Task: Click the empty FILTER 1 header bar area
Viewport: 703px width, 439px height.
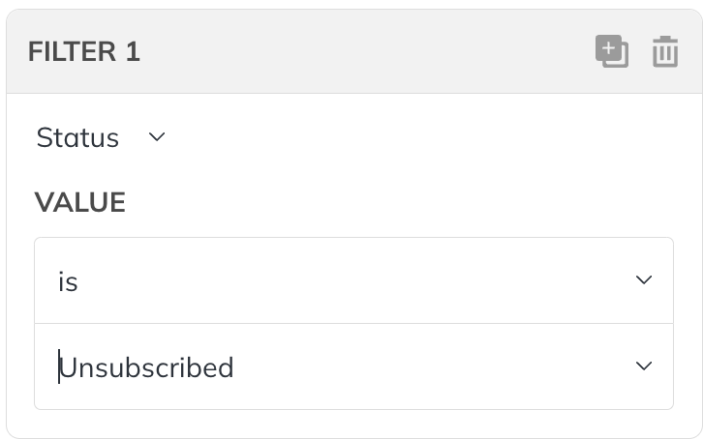Action: click(x=358, y=51)
